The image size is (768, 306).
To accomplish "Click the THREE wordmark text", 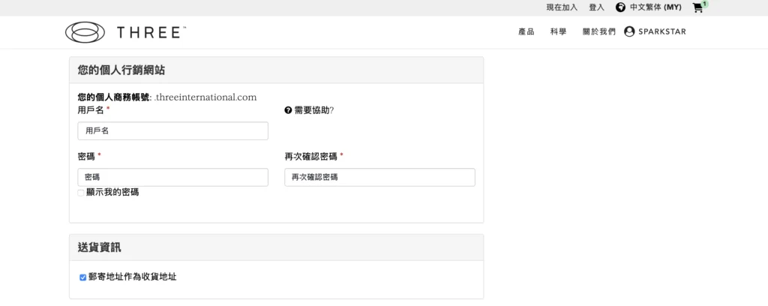I will 151,33.
